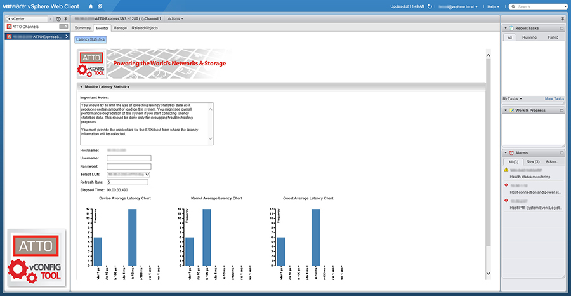This screenshot has width=571, height=296.
Task: Click the red alert icon for Host connection alarm
Action: [x=506, y=185]
